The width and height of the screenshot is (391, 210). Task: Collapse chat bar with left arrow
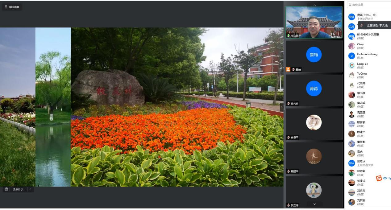tap(30, 189)
